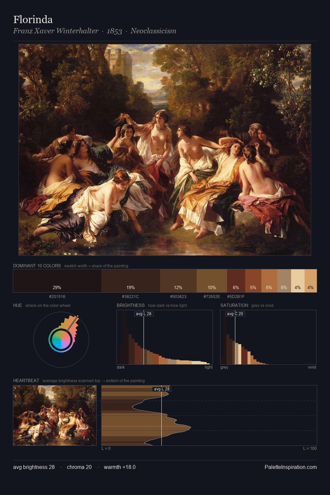This screenshot has height=495, width=330.
Task: Click the L = 100 axis label
Action: [310, 448]
